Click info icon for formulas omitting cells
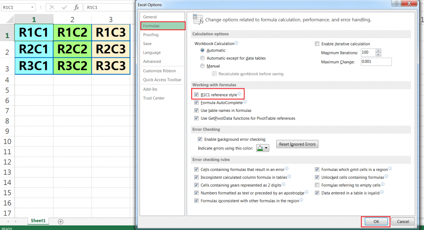The height and width of the screenshot is (230, 424). (390, 168)
